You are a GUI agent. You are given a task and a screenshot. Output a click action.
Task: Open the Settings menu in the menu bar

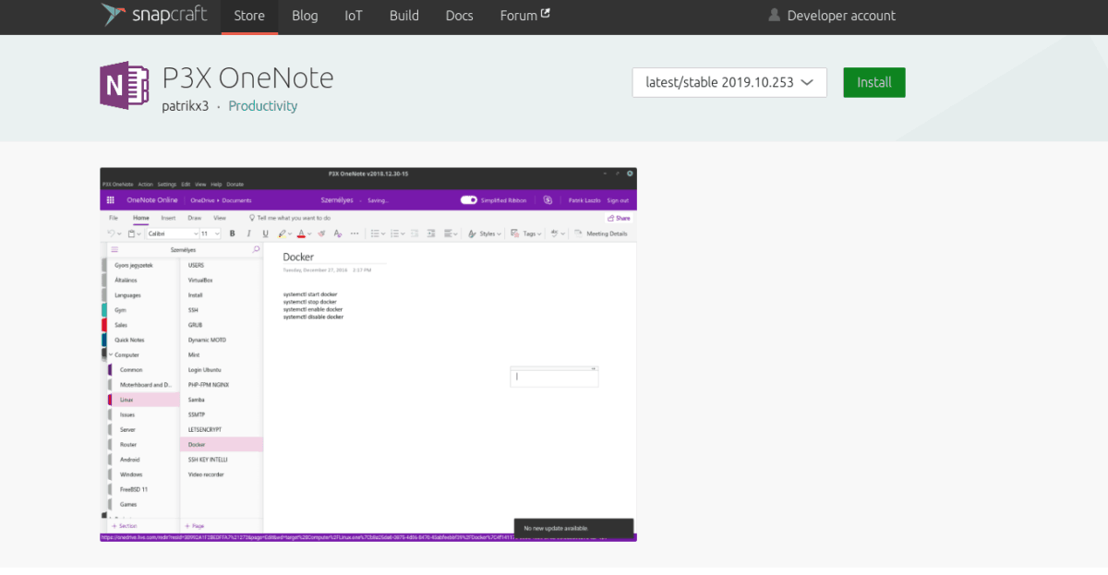[167, 184]
